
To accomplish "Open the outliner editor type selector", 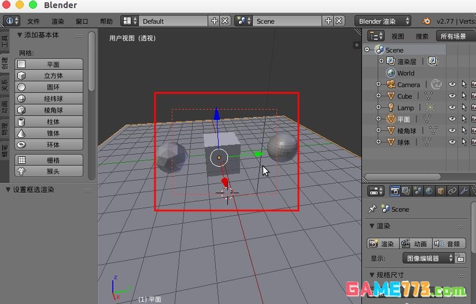I will click(x=376, y=36).
